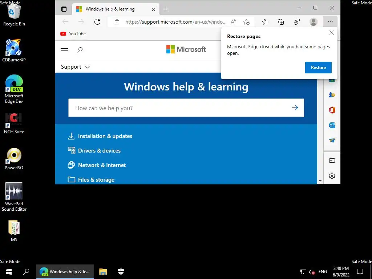Hide the Edge sidebar toggle icon
The image size is (372, 279).
[x=332, y=161]
